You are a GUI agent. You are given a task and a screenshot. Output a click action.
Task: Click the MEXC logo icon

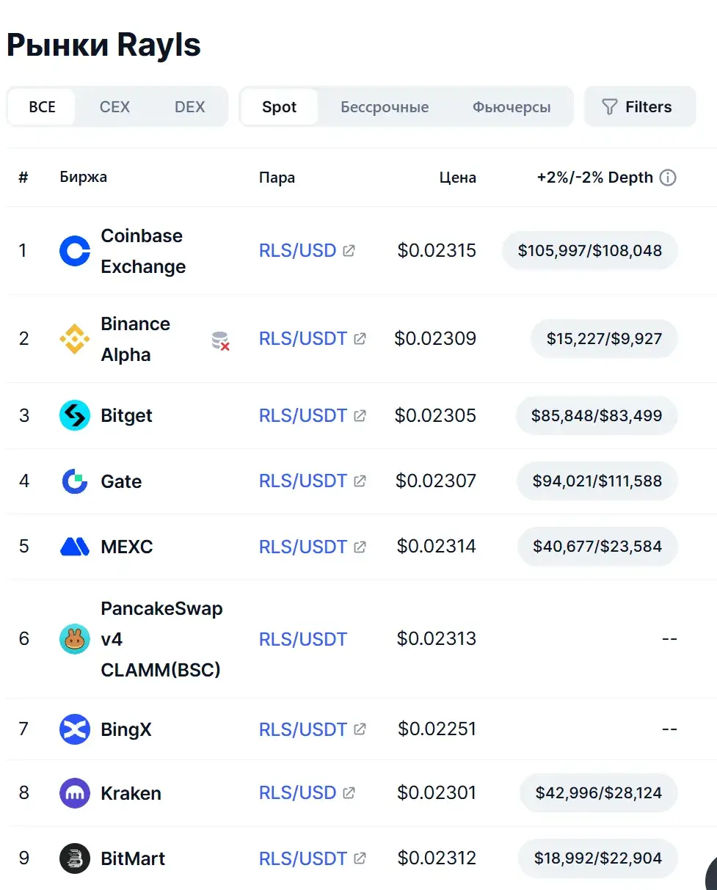point(75,547)
